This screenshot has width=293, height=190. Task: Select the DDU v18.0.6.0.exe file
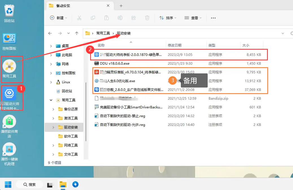coord(114,64)
